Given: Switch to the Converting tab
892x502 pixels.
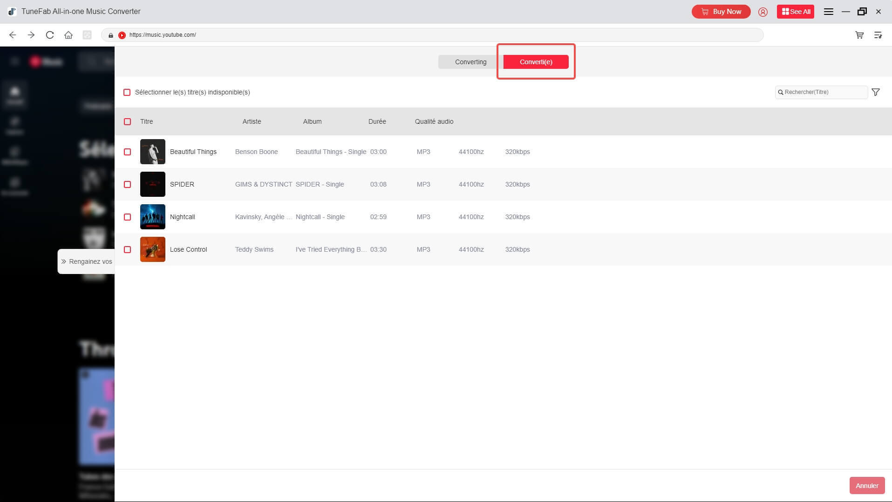Looking at the screenshot, I should tap(470, 62).
